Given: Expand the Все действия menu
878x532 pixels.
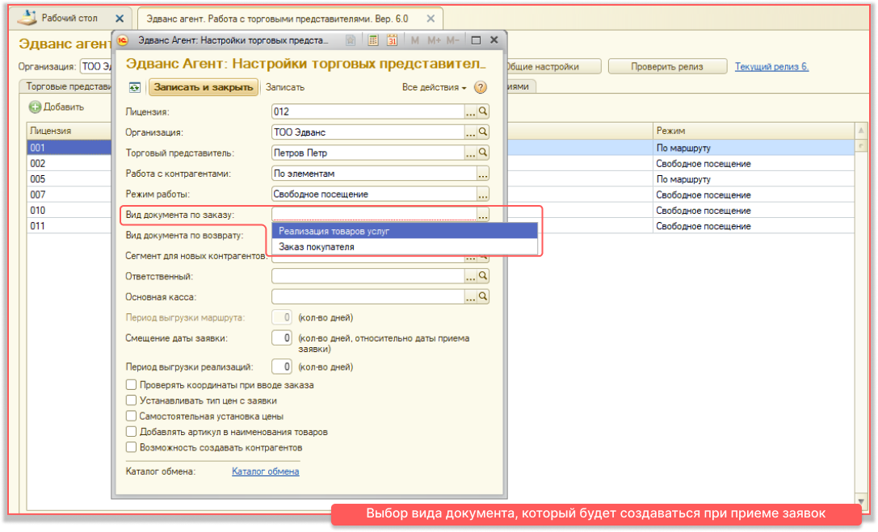Looking at the screenshot, I should [434, 87].
